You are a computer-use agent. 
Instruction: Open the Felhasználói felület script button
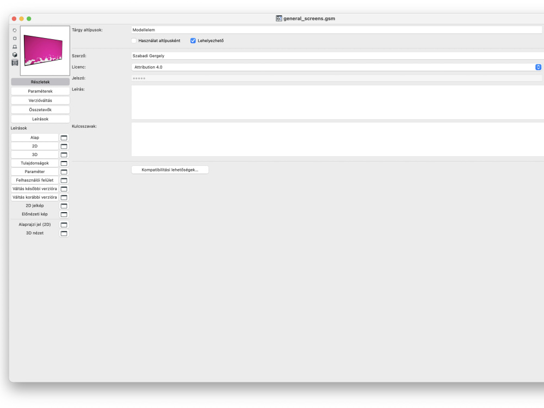tap(35, 180)
